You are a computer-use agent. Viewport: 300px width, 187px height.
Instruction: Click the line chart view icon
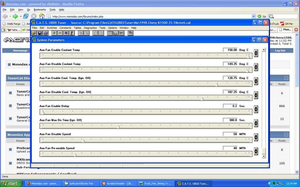(x=122, y=33)
